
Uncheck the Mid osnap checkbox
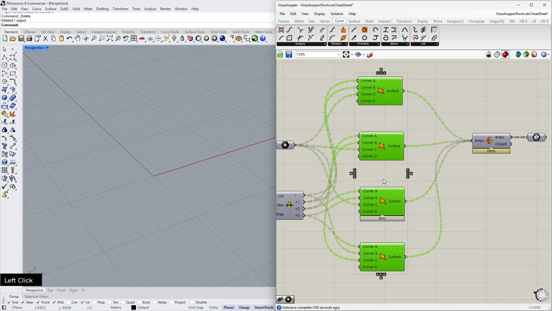[x=54, y=302]
